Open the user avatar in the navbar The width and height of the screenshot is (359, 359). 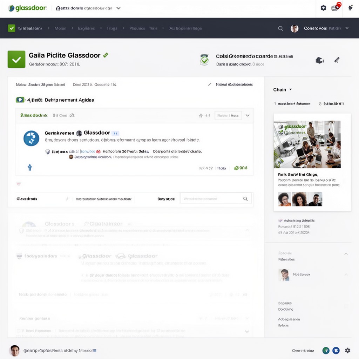point(294,28)
